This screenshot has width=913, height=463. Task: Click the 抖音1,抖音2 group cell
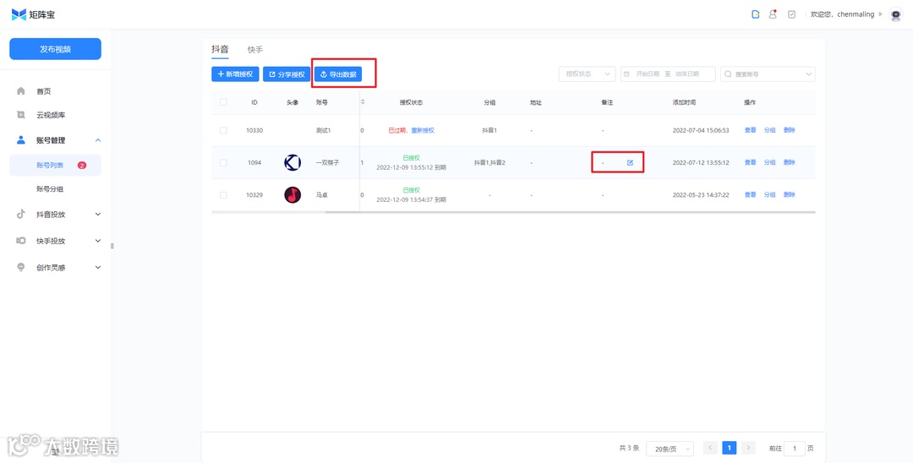coord(489,163)
